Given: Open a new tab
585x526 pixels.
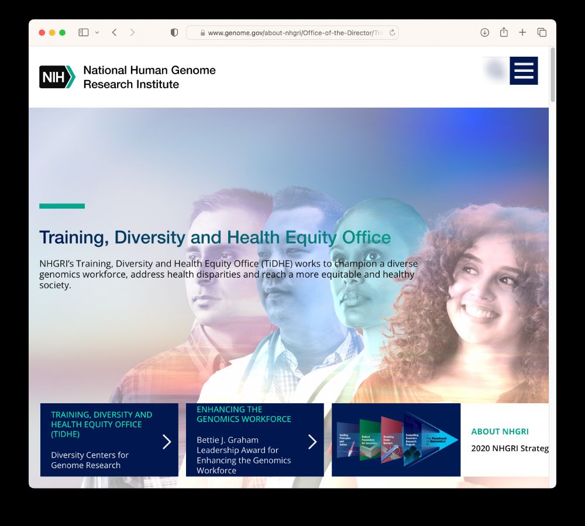Looking at the screenshot, I should pos(522,32).
